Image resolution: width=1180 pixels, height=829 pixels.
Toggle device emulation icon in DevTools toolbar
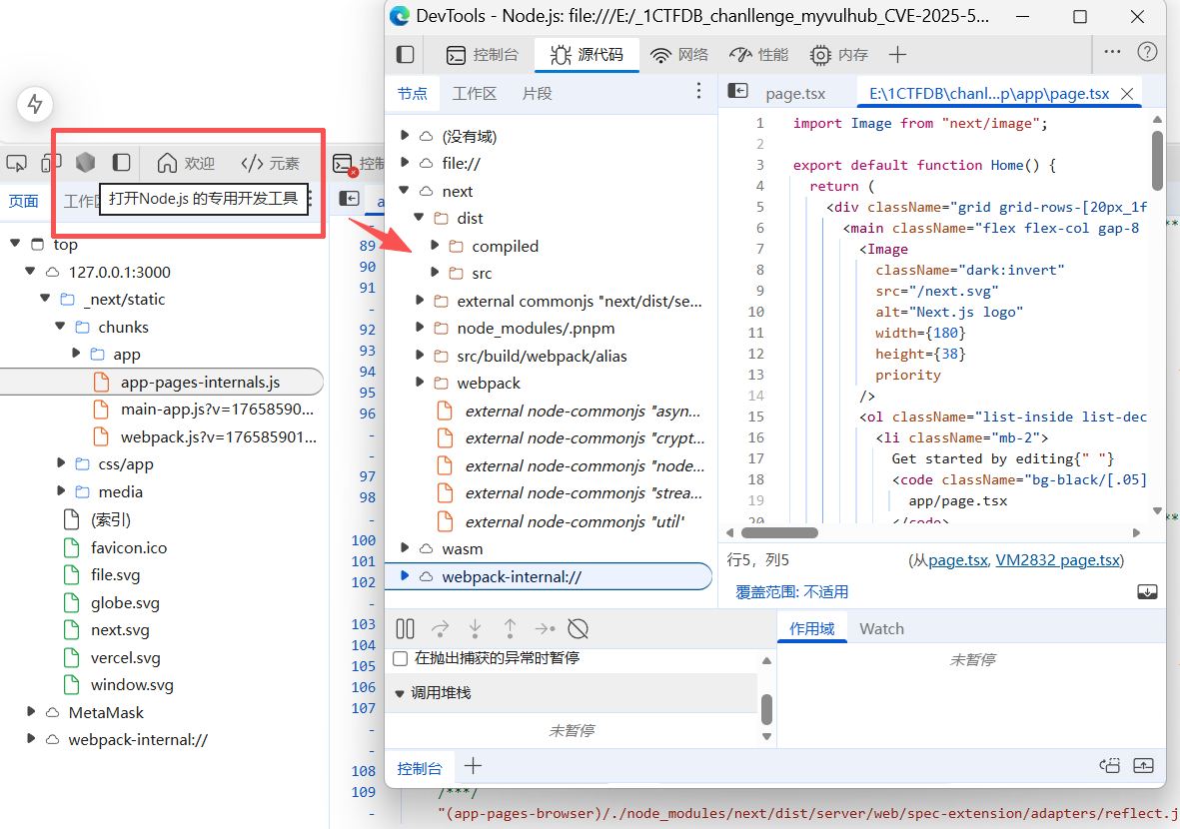coord(51,162)
